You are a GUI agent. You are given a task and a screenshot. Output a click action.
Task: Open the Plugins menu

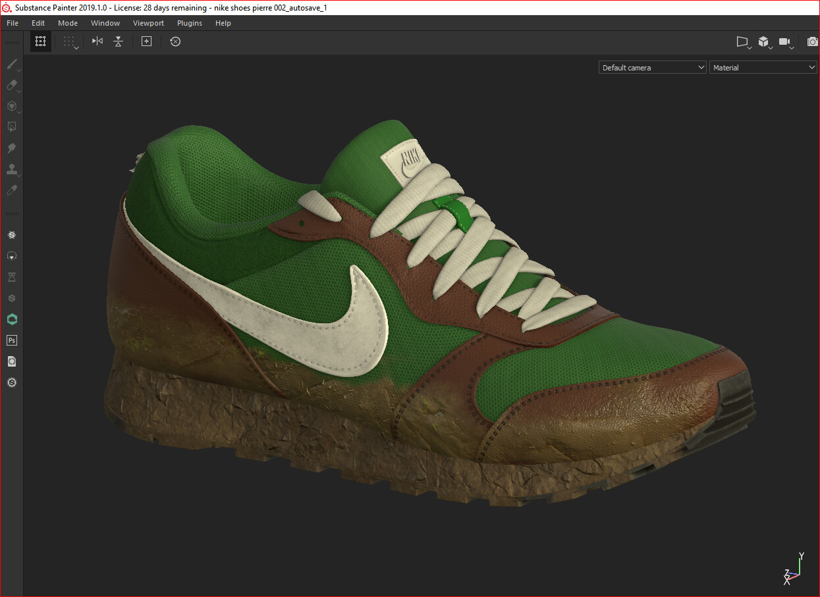coord(190,23)
